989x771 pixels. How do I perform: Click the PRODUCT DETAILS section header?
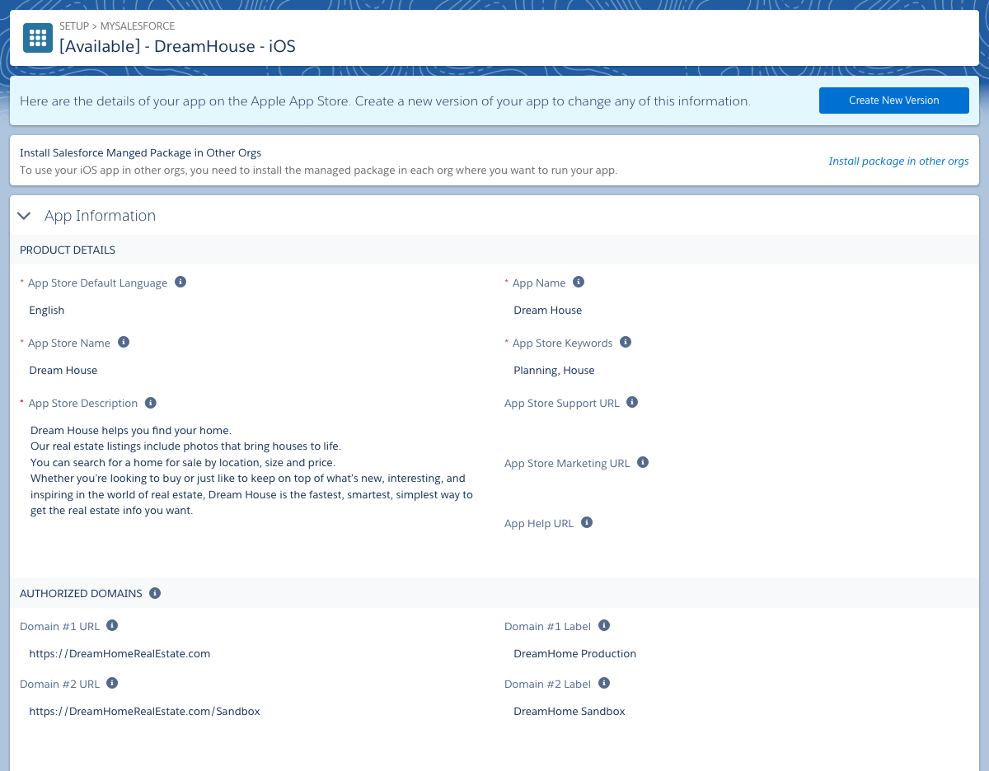68,250
